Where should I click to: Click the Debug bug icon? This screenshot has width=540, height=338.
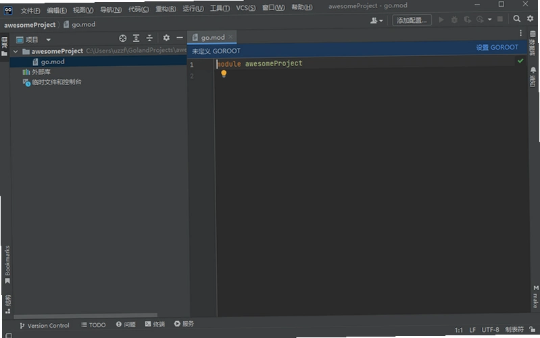coord(454,20)
